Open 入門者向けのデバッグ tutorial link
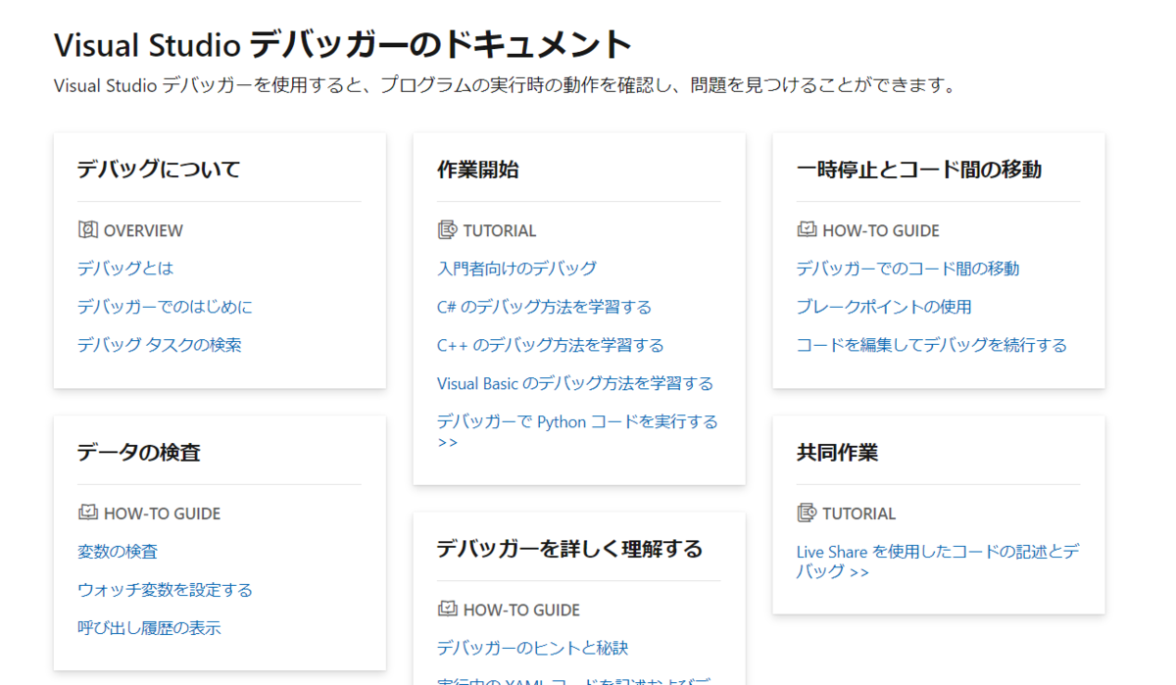This screenshot has width=1176, height=685. coord(516,269)
